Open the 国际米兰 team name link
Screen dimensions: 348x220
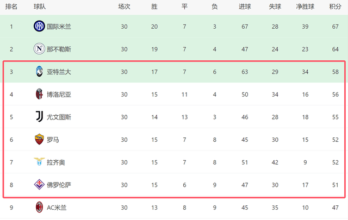coord(59,26)
